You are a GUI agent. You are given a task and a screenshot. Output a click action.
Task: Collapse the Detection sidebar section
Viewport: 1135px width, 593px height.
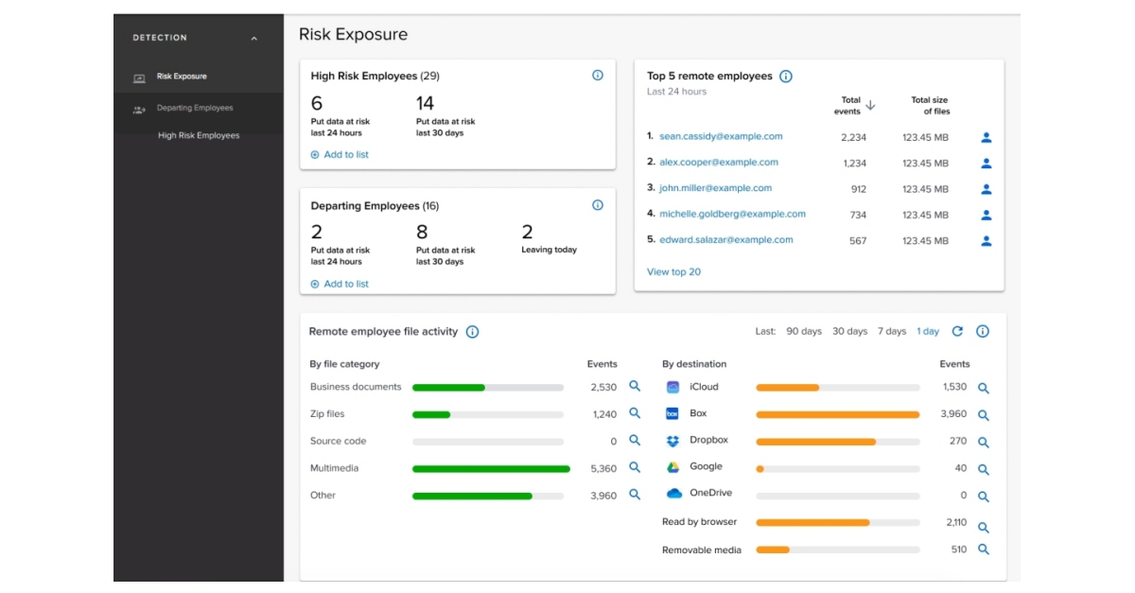pos(253,39)
